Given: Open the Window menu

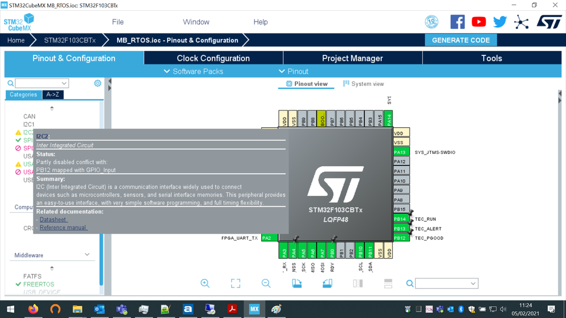Looking at the screenshot, I should pos(196,22).
